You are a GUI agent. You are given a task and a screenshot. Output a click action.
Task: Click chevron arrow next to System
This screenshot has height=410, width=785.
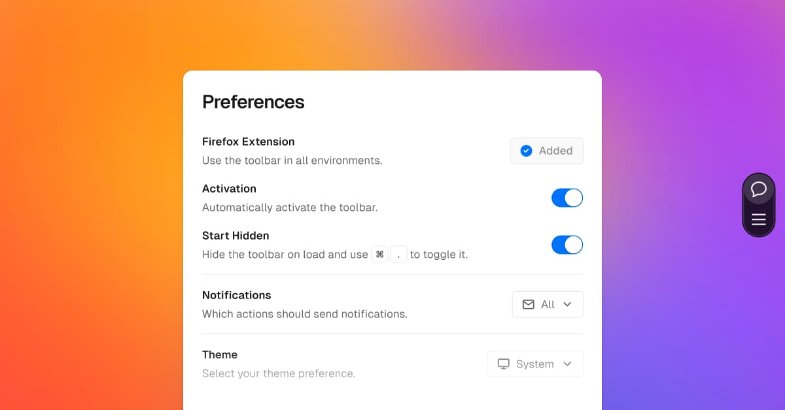point(567,364)
